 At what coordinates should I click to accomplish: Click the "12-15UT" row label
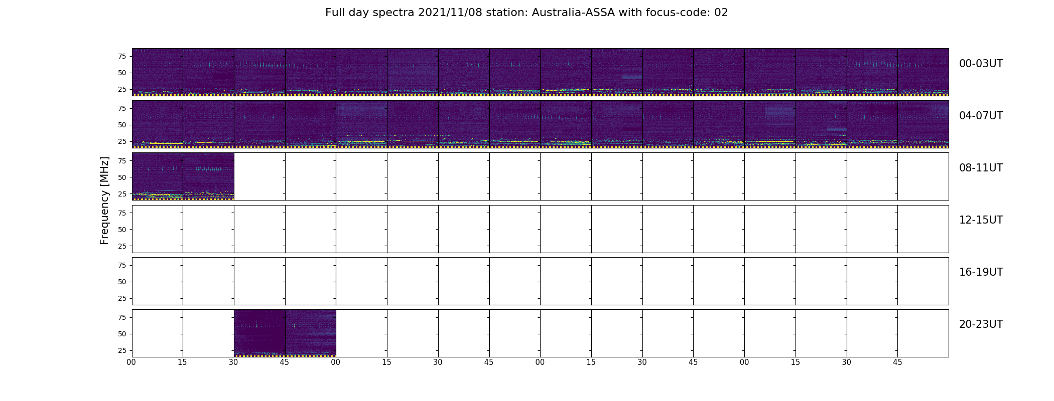[x=981, y=220]
